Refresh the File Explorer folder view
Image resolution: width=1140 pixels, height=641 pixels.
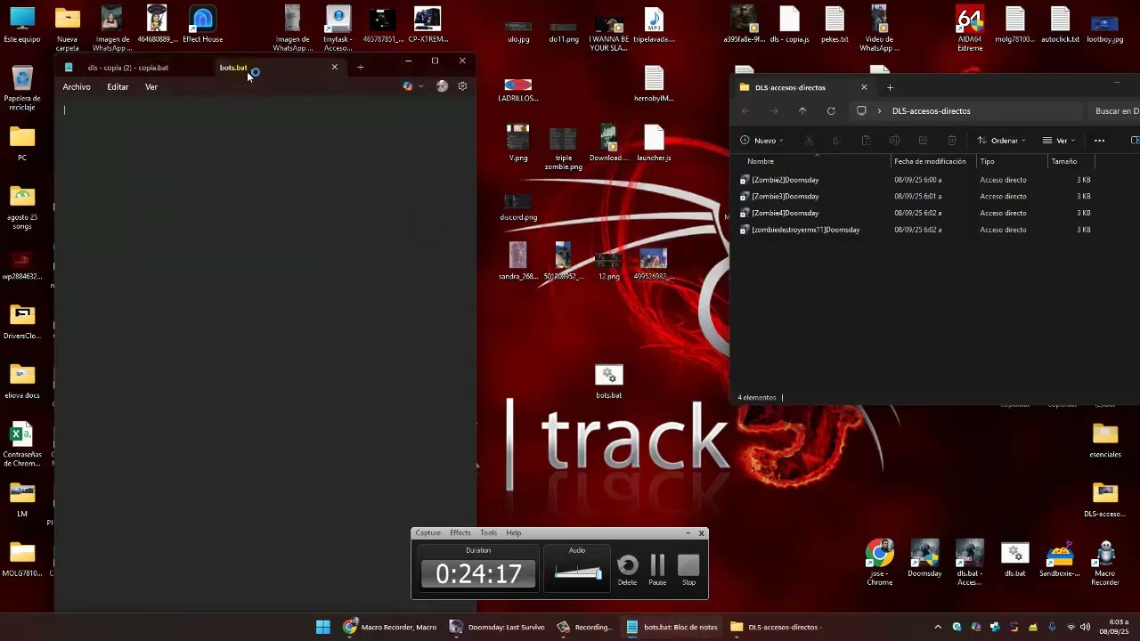pos(831,111)
